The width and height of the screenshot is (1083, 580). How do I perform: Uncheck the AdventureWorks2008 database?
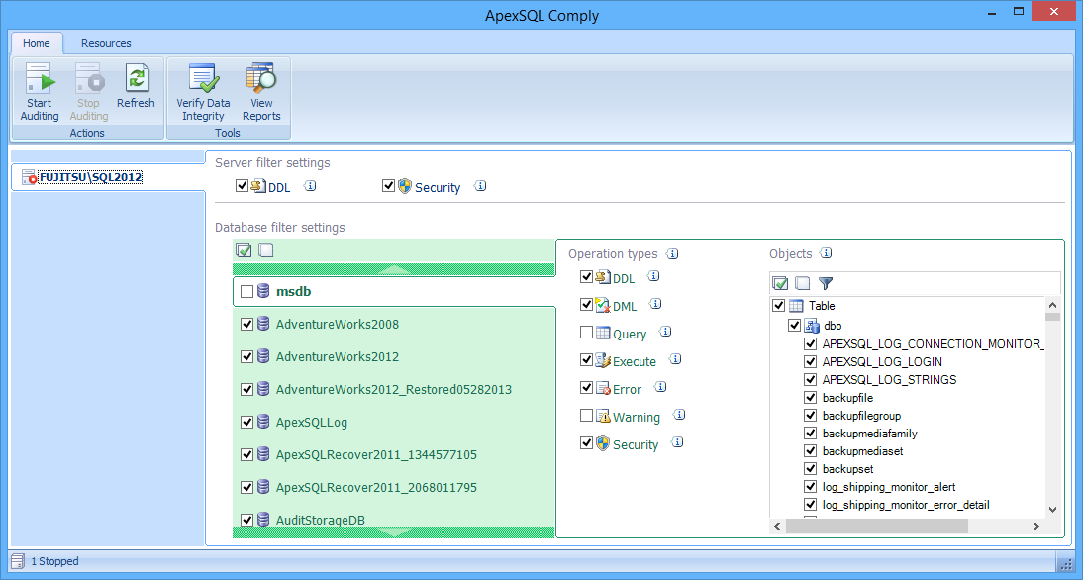point(246,325)
